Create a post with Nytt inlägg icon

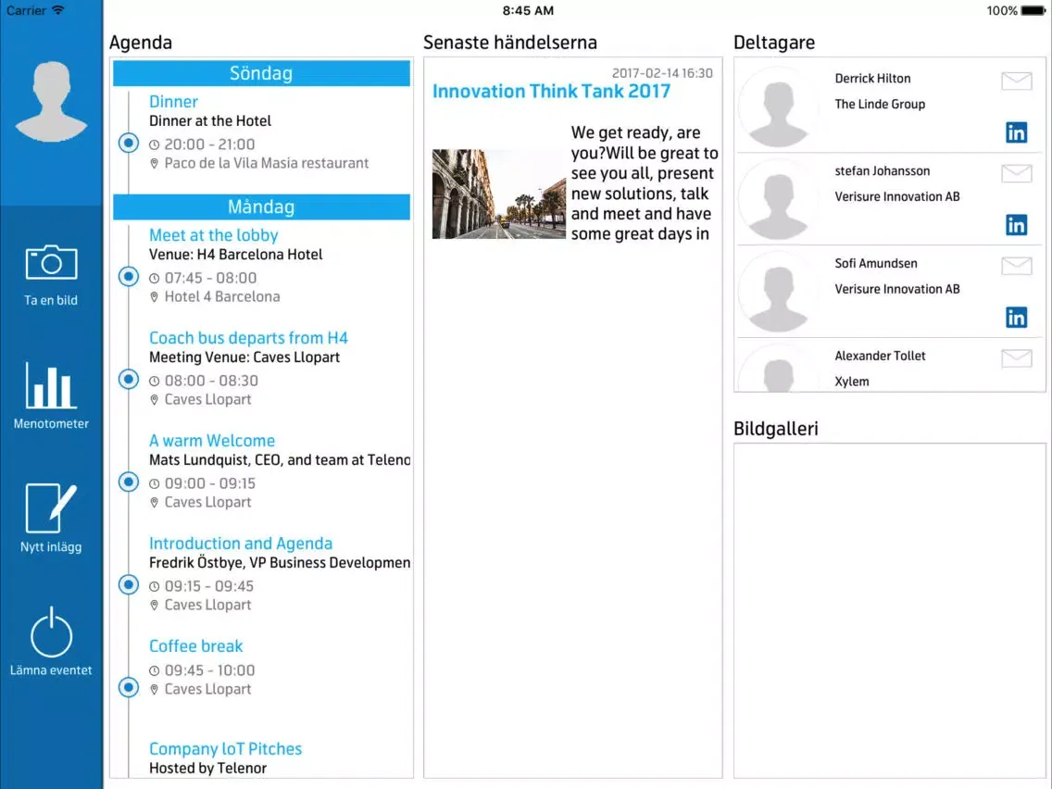pos(51,507)
